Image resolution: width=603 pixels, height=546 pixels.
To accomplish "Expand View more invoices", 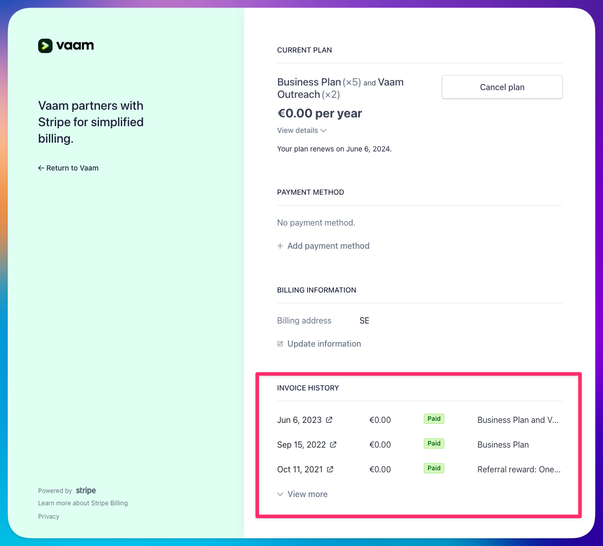I will [x=302, y=494].
